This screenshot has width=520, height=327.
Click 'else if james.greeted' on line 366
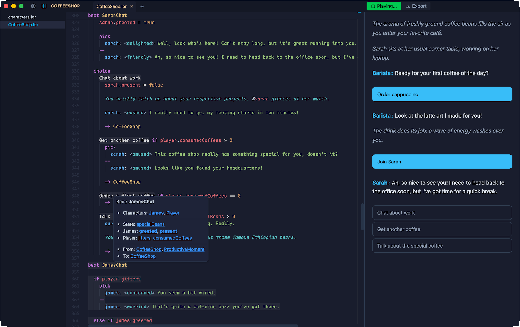(123, 320)
